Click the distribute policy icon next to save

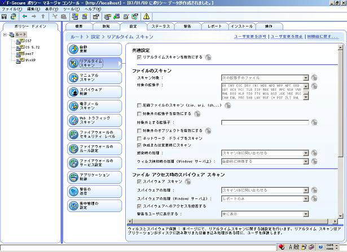[14, 16]
